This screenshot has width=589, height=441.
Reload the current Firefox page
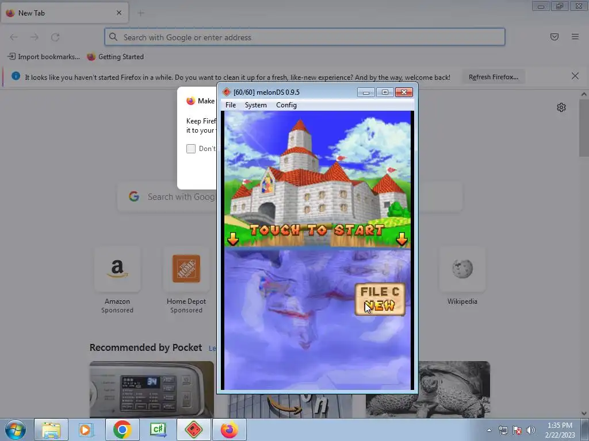(x=55, y=37)
